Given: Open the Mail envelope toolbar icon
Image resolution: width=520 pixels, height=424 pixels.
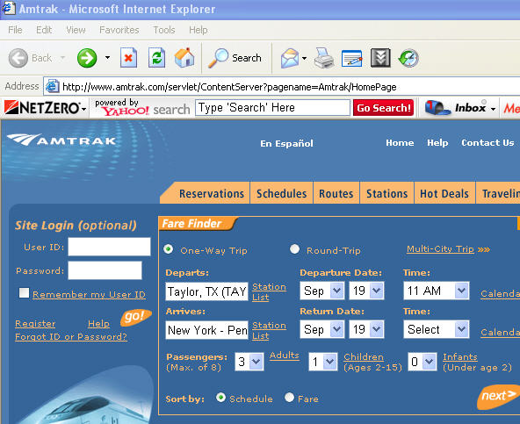Looking at the screenshot, I should tap(290, 58).
